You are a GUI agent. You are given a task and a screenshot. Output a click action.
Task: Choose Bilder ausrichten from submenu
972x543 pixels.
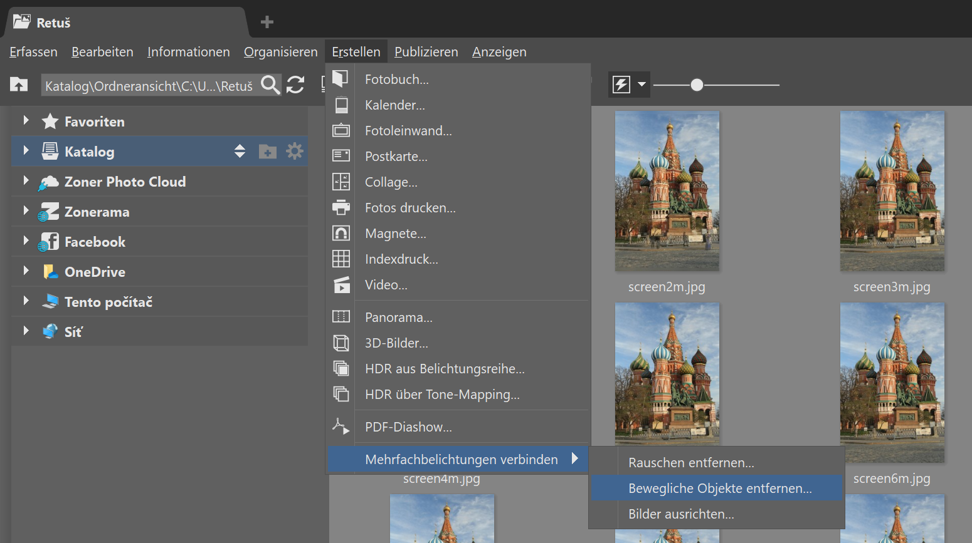pos(717,514)
